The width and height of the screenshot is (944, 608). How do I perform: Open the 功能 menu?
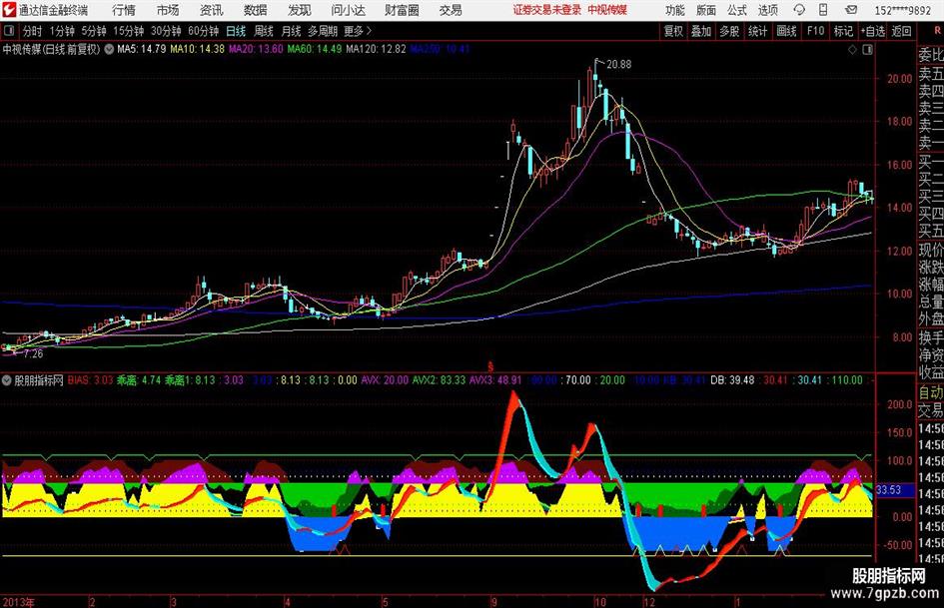[675, 10]
